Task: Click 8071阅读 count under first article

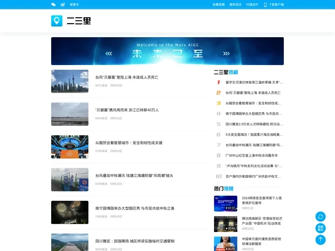Action: [x=101, y=86]
